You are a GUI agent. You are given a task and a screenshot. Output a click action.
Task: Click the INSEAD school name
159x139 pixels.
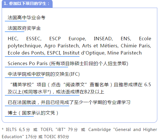(103, 39)
